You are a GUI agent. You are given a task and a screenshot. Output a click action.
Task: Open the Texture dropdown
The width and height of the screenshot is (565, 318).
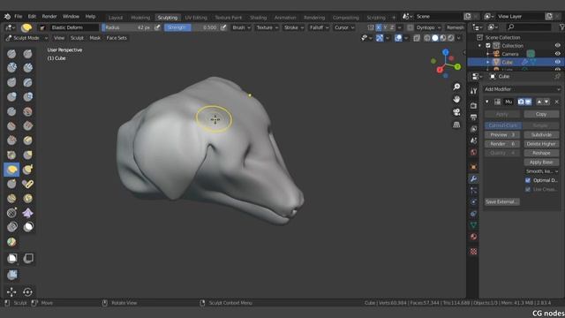coord(267,27)
